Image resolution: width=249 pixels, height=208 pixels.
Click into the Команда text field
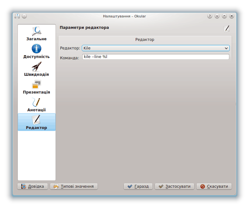pos(156,57)
